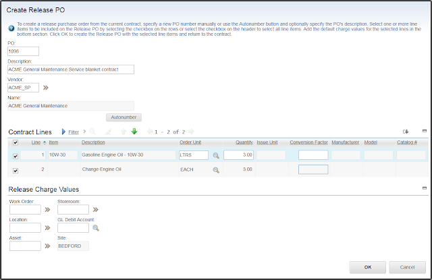Click the Vendor field ACME_SP

coord(23,88)
